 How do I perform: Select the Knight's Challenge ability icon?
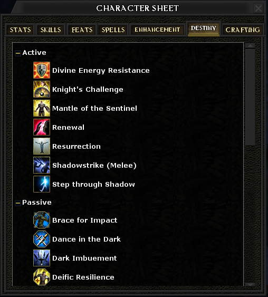tap(42, 89)
